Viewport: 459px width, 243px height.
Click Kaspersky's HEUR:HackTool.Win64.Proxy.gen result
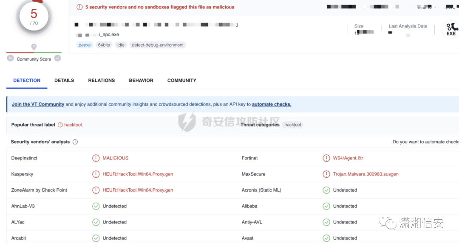(138, 174)
